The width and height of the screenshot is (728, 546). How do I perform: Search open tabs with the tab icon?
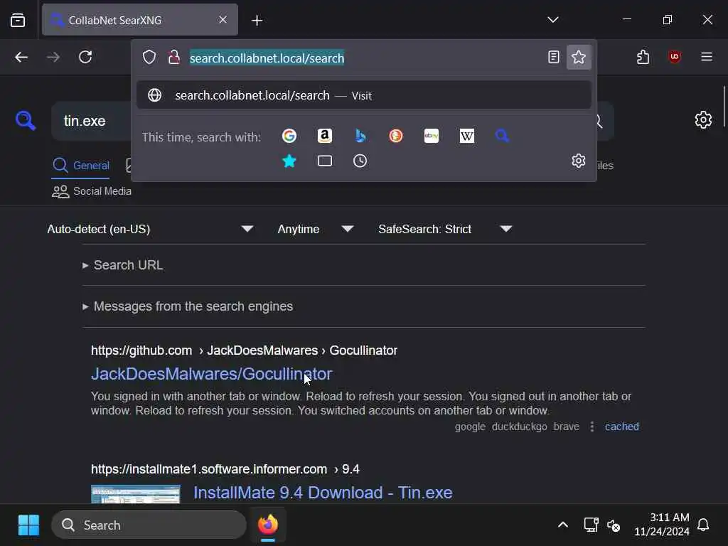(324, 161)
